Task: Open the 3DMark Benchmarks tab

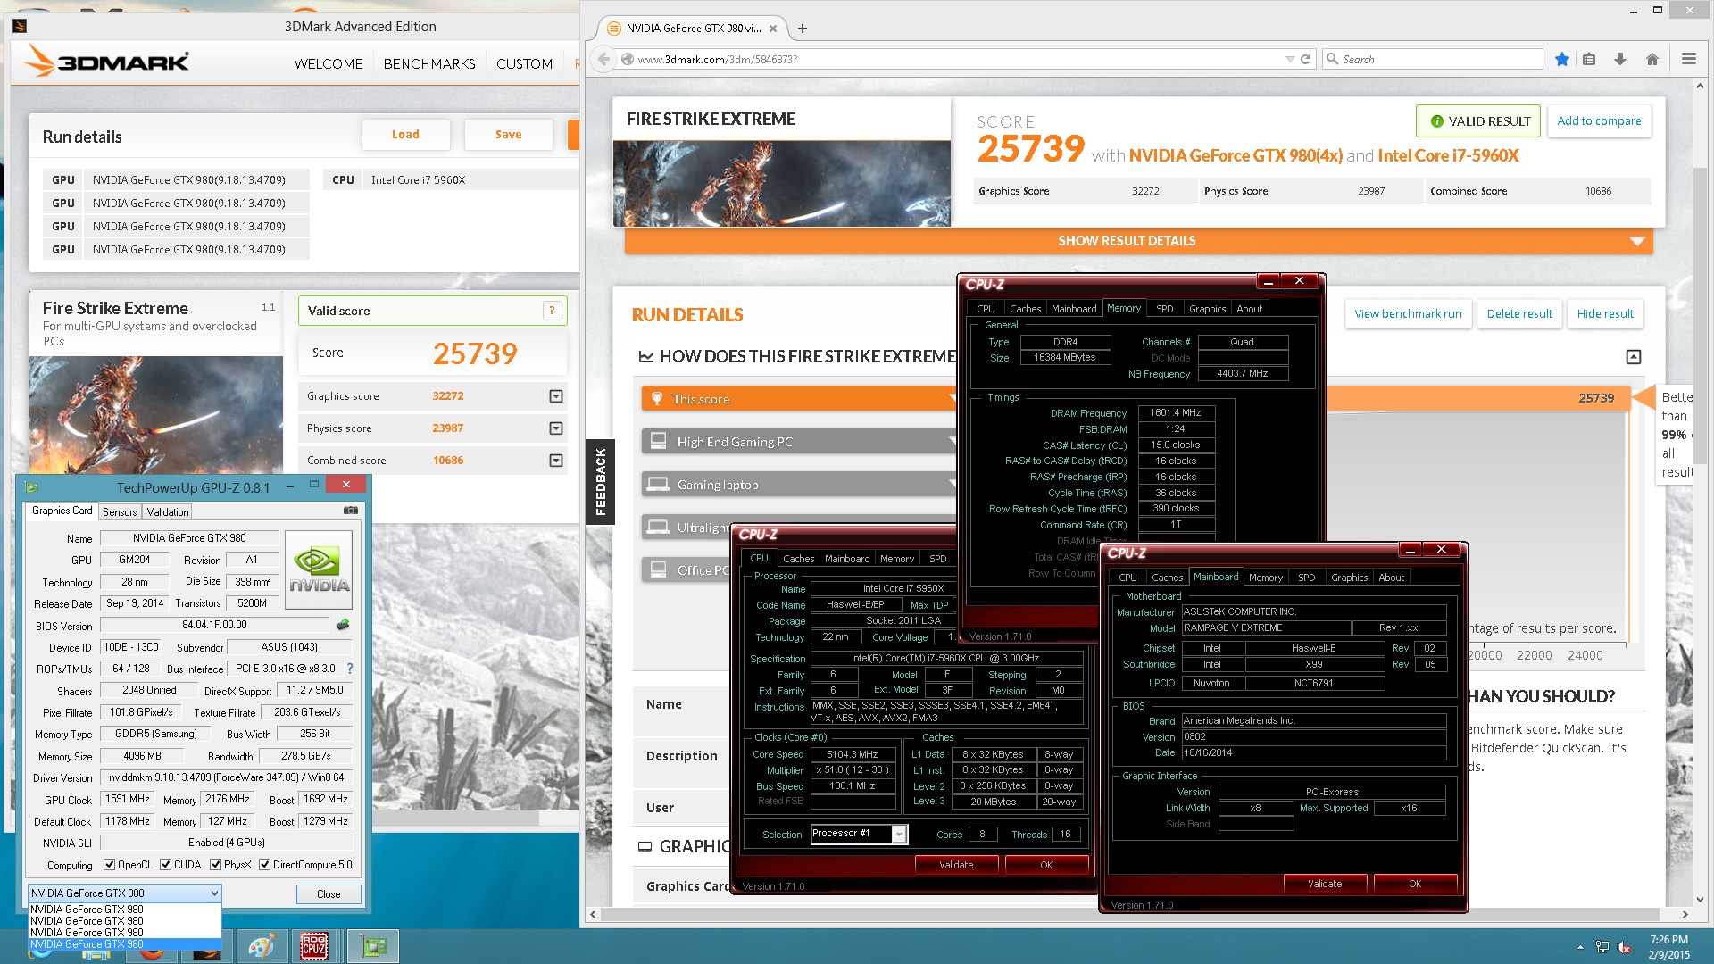Action: [x=429, y=63]
